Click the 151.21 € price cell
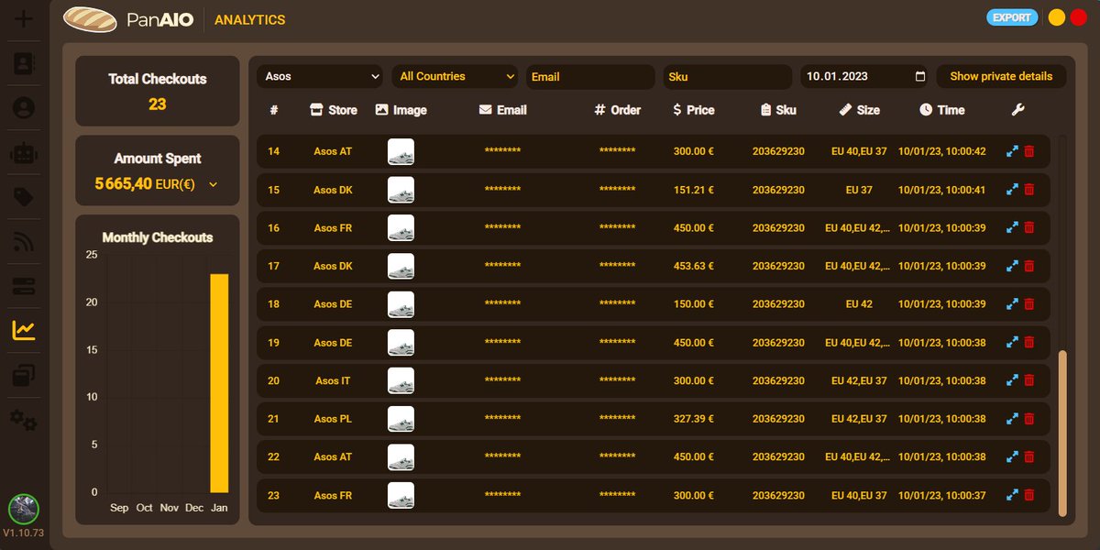Viewport: 1100px width, 550px height. [693, 190]
